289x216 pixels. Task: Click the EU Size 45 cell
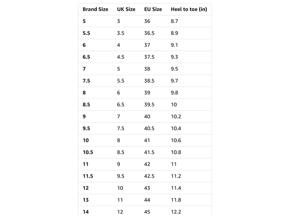(147, 212)
